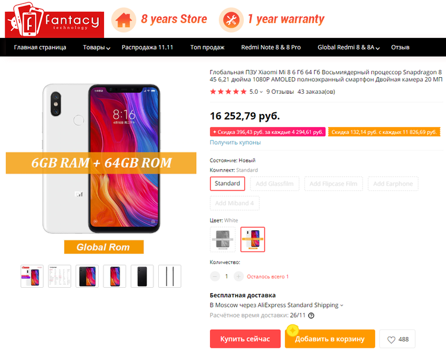Click the heart wishlist icon
Viewport: 446px width, 356px height.
391,339
